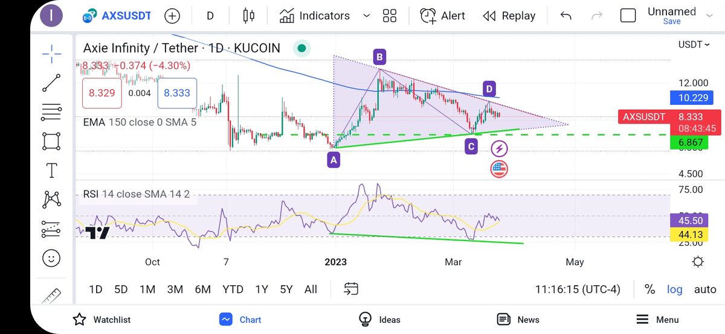Image resolution: width=725 pixels, height=334 pixels.
Task: Open the XABCD patterns tool
Action: pyautogui.click(x=52, y=200)
